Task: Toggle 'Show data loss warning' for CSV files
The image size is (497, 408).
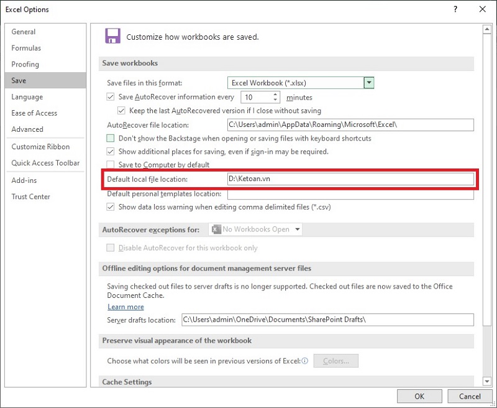Action: point(110,207)
